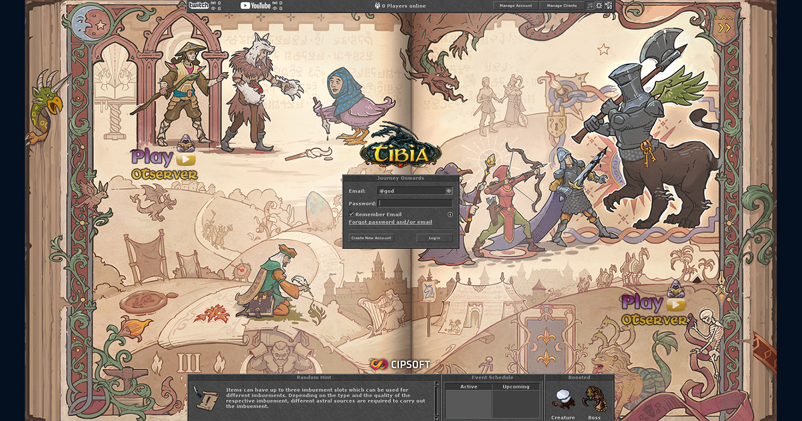802x421 pixels.
Task: Click the info icon beside Remember Email
Action: point(450,214)
